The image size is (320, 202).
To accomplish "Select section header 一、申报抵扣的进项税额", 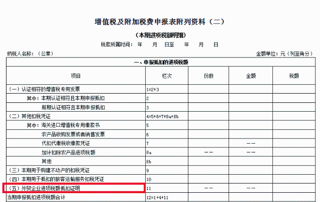I will point(161,63).
